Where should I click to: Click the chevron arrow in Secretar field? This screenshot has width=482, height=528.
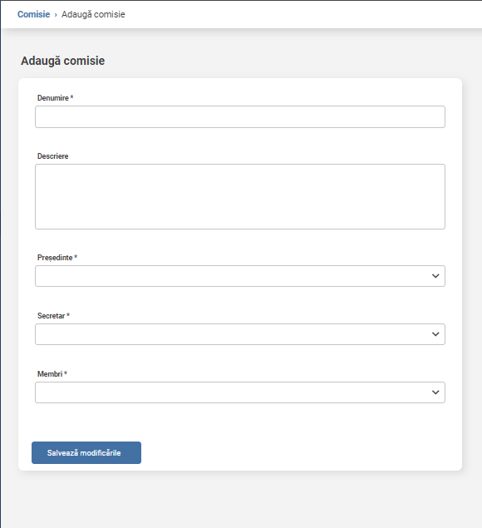point(435,334)
